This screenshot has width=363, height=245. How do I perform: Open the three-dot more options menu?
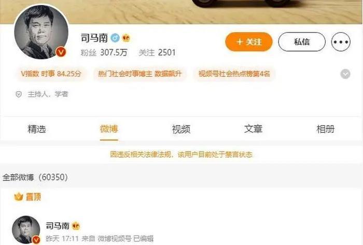point(341,42)
